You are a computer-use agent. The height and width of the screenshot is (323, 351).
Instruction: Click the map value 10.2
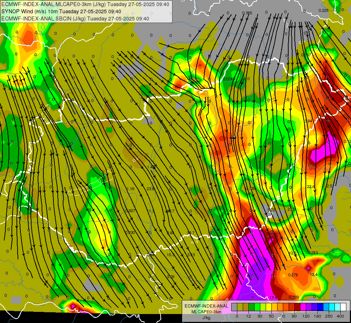[293, 253]
